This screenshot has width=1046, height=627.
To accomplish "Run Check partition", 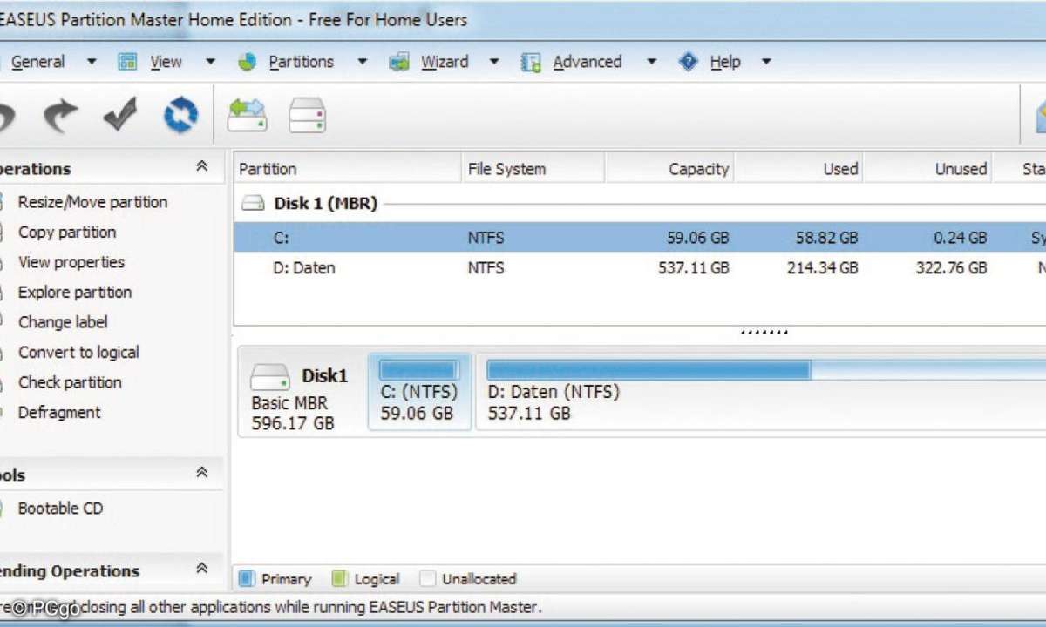I will click(70, 382).
